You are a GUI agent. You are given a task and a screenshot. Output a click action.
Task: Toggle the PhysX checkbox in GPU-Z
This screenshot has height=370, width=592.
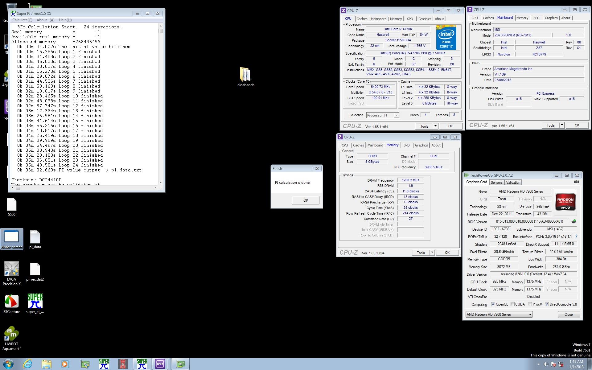pyautogui.click(x=530, y=304)
